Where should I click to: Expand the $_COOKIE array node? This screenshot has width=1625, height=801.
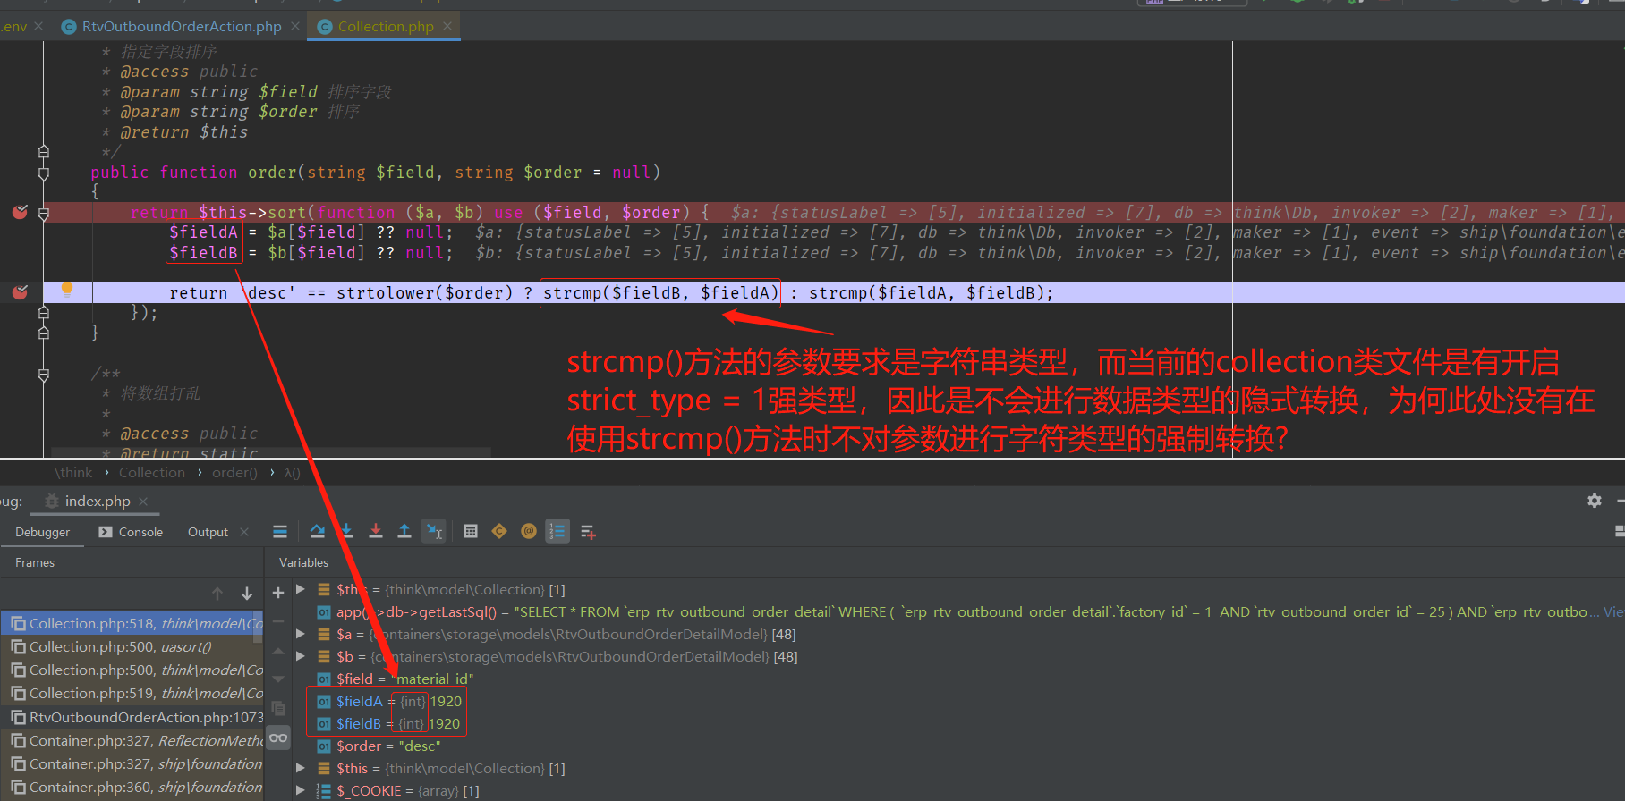(301, 790)
